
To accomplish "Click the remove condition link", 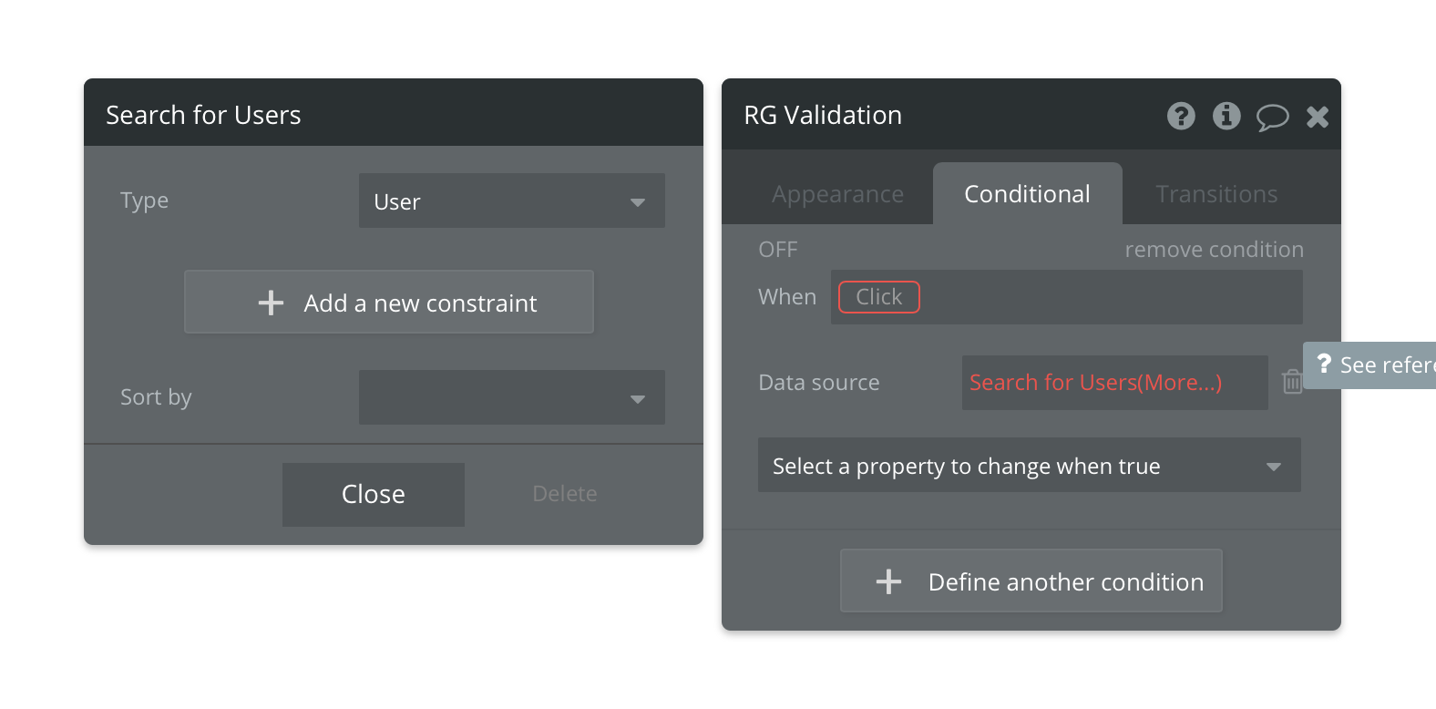I will [1214, 250].
